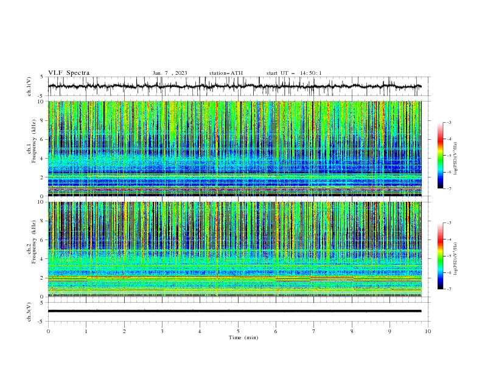Click the ch.1 voltage waveform trace
This screenshot has height=372, width=482.
pyautogui.click(x=234, y=86)
